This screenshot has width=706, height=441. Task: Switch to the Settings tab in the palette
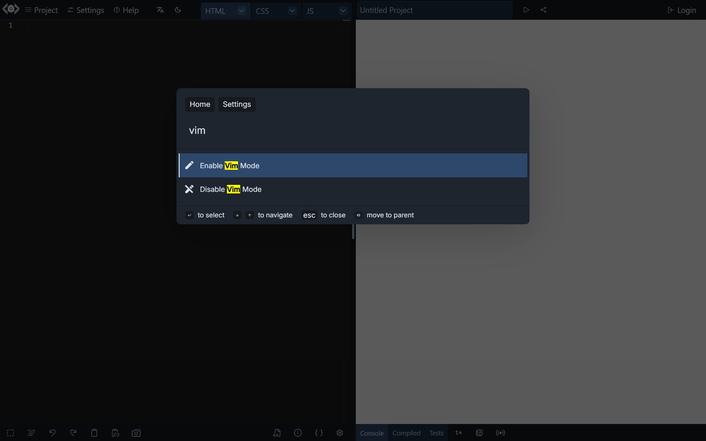coord(237,104)
